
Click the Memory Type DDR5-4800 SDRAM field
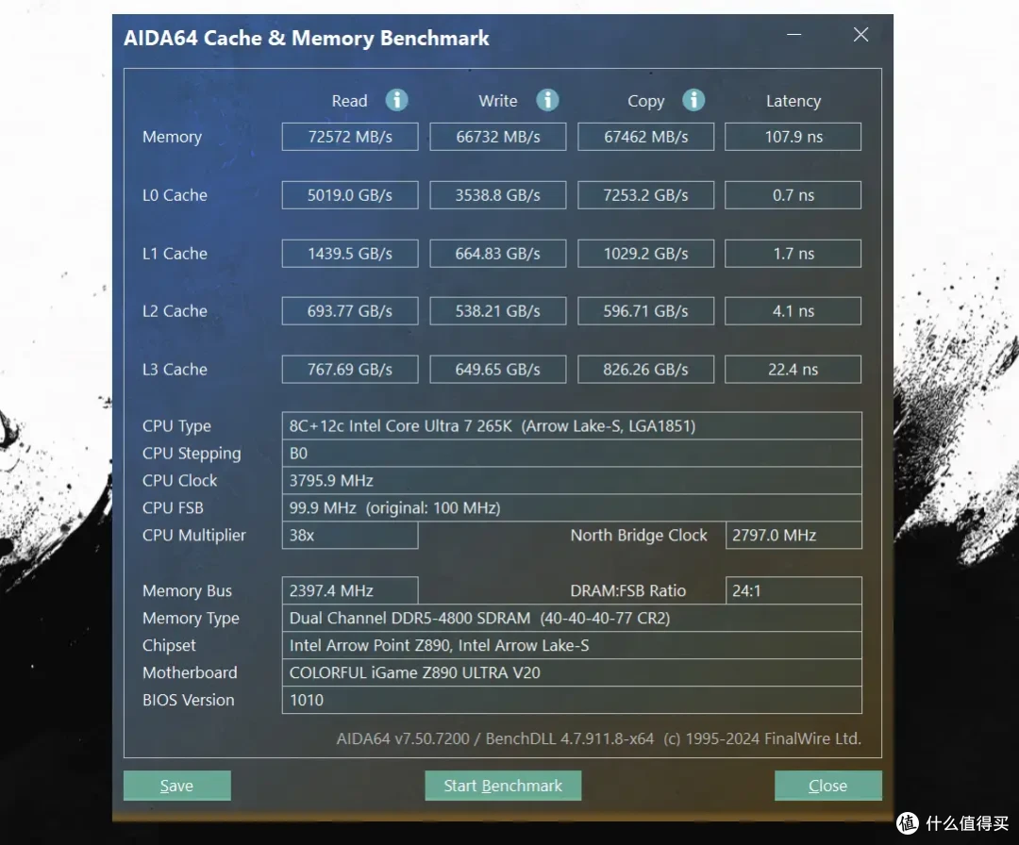572,618
